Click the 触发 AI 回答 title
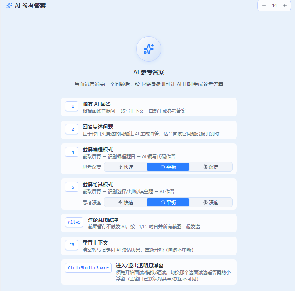The width and height of the screenshot is (295, 291). point(97,104)
